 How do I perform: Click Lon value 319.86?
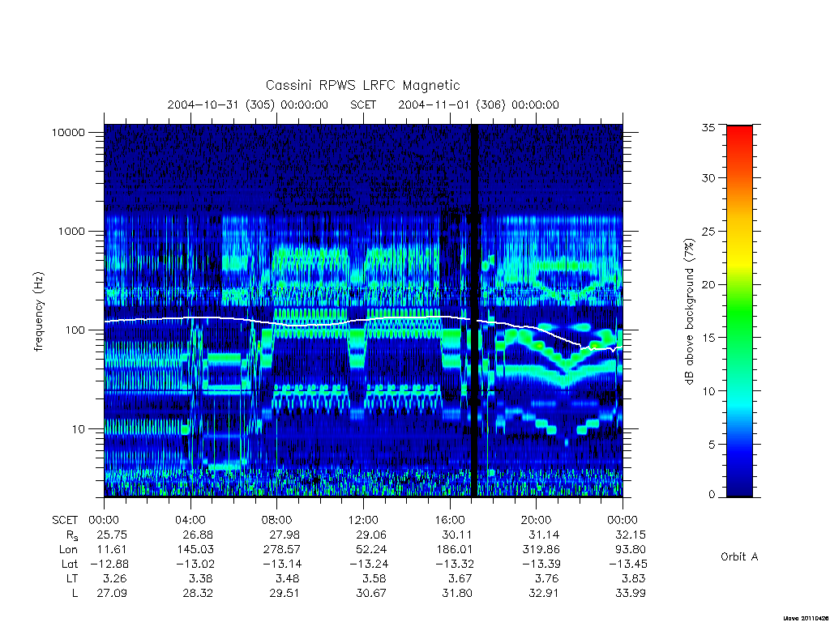click(x=541, y=550)
